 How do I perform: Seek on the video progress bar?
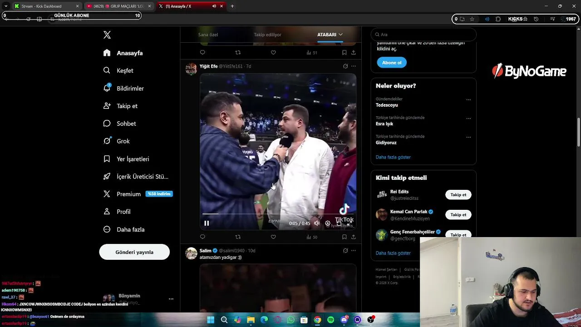(278, 213)
